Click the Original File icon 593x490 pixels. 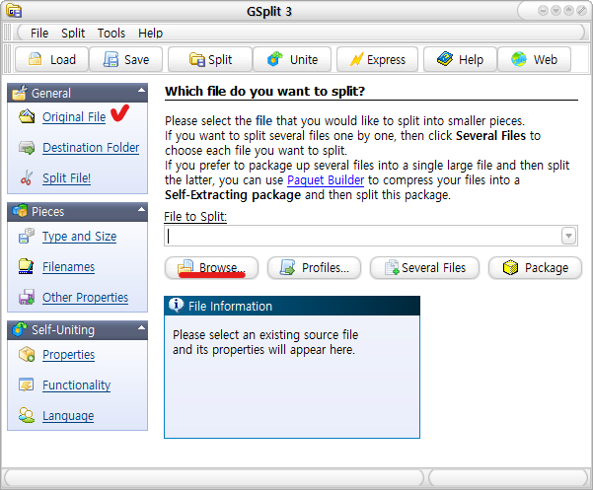tap(27, 116)
